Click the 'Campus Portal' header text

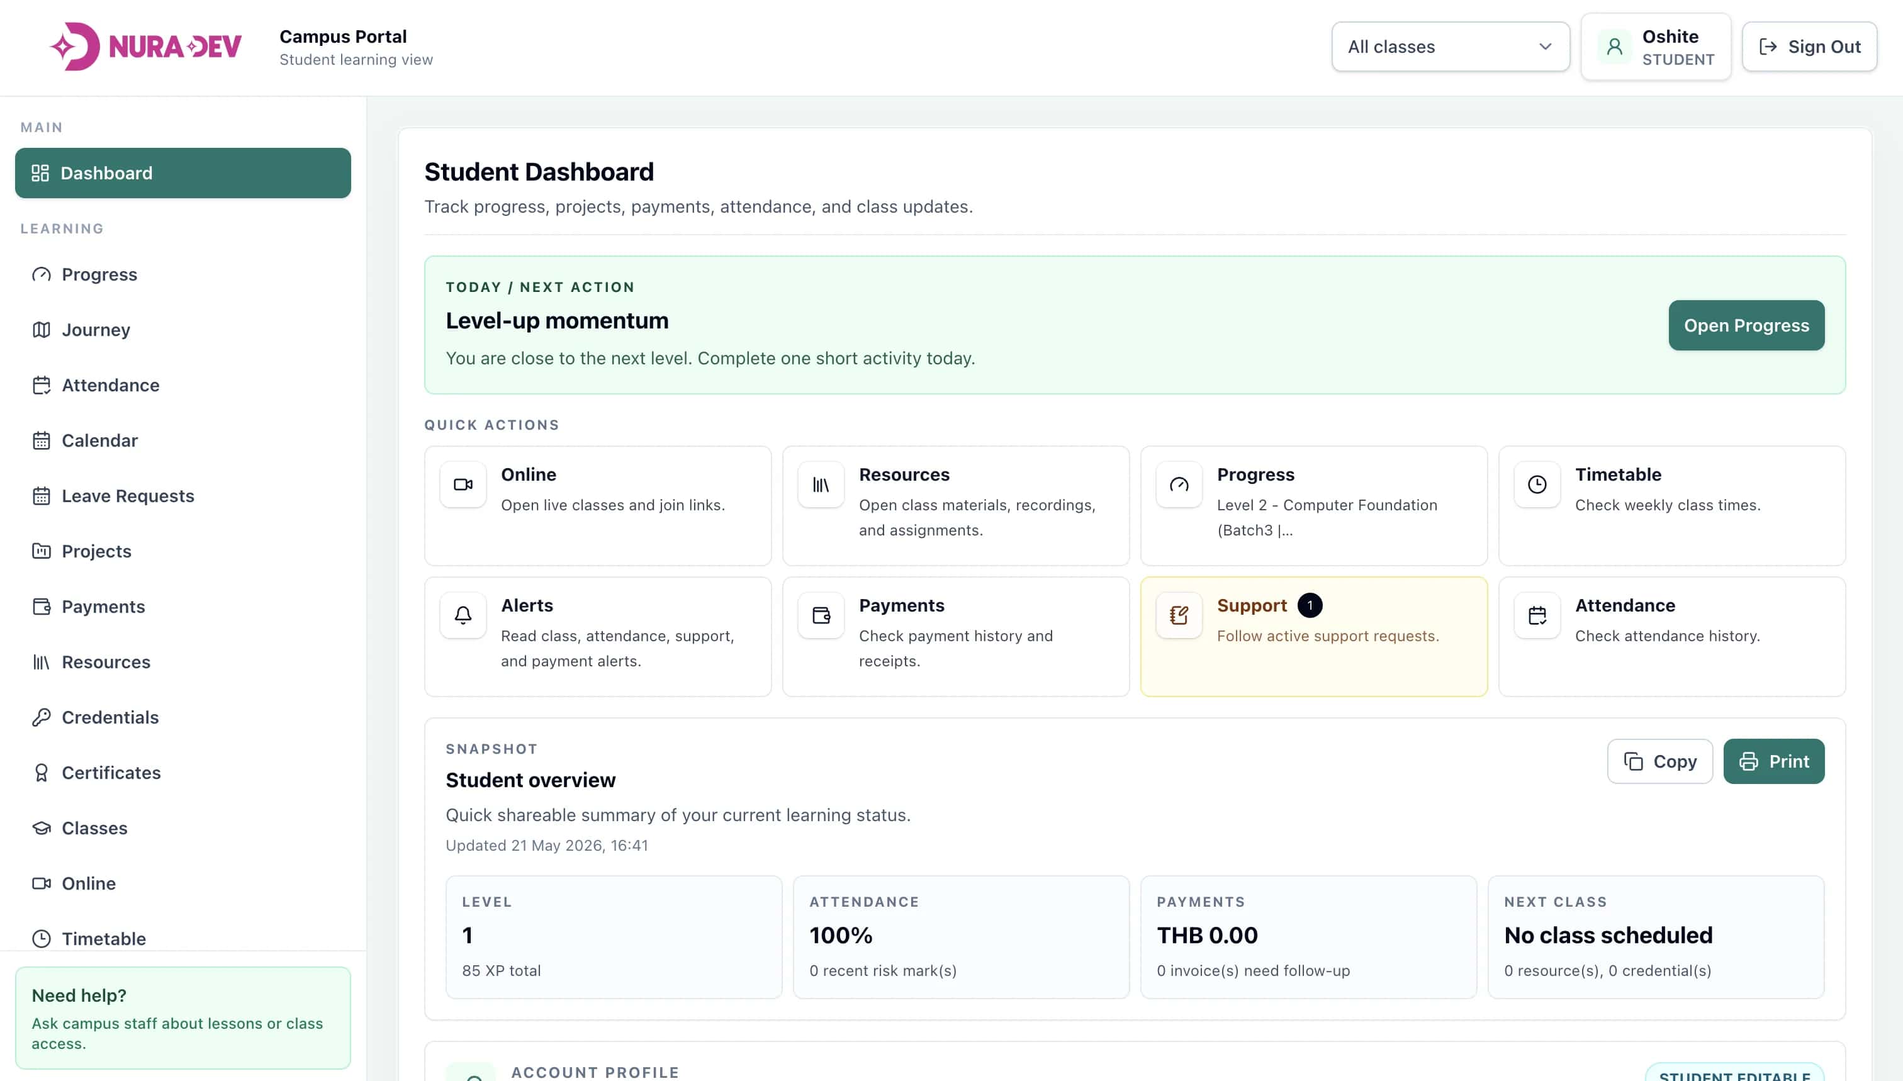point(343,36)
